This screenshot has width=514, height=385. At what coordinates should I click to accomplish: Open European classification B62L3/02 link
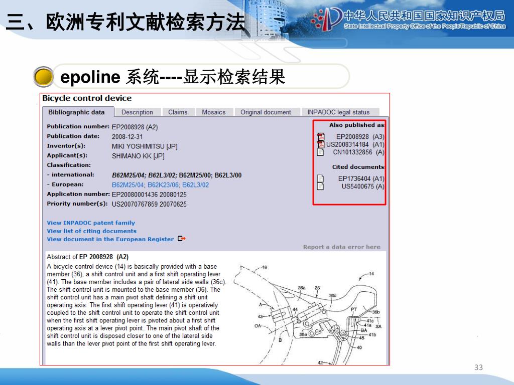click(x=195, y=185)
